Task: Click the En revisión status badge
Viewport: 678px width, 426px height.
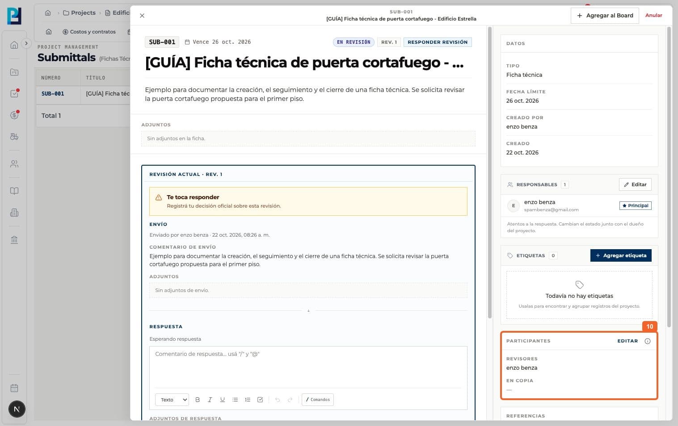Action: (354, 42)
